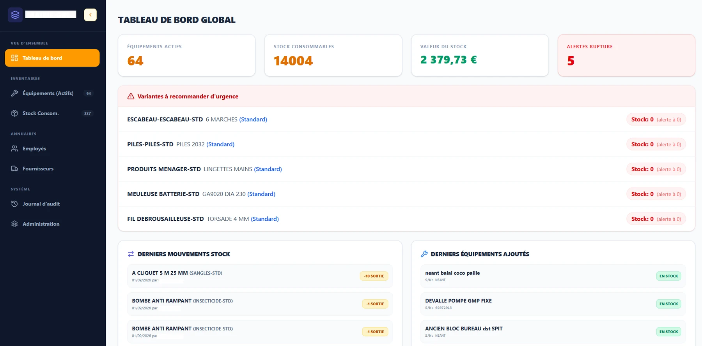Select the A CLIQUET 5 M 25 MM movement
Viewport: 702px width, 346px height.
(260, 276)
